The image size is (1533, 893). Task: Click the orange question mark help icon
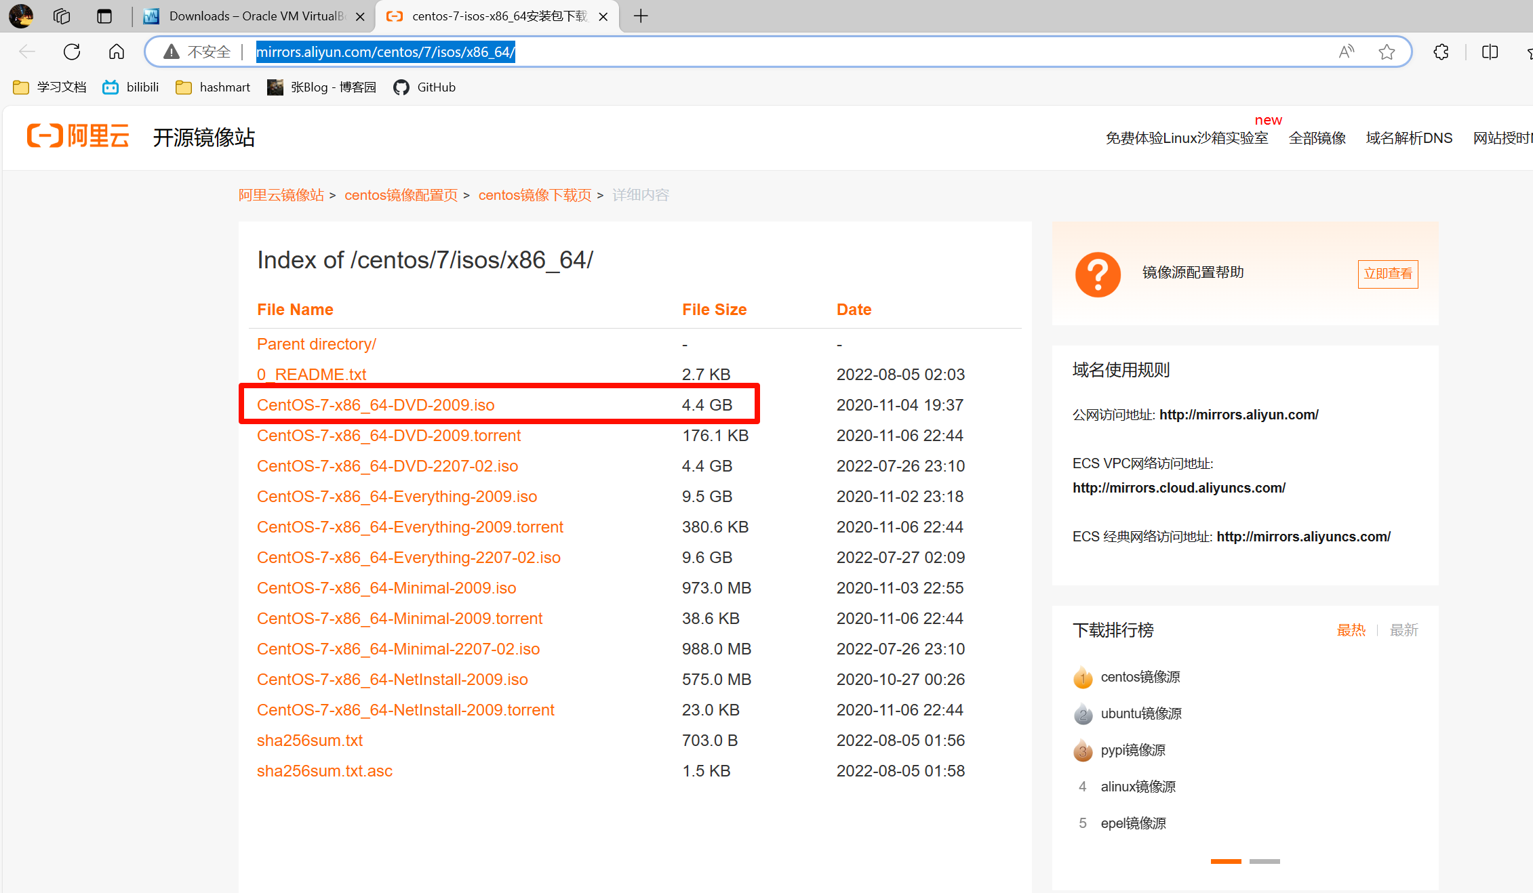click(1098, 274)
